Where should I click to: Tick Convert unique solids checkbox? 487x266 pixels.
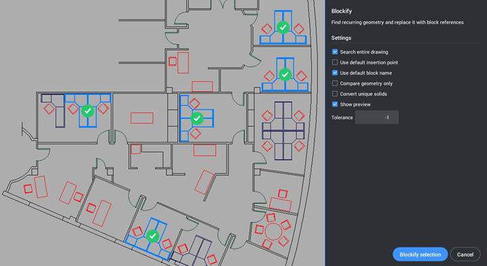pos(335,94)
